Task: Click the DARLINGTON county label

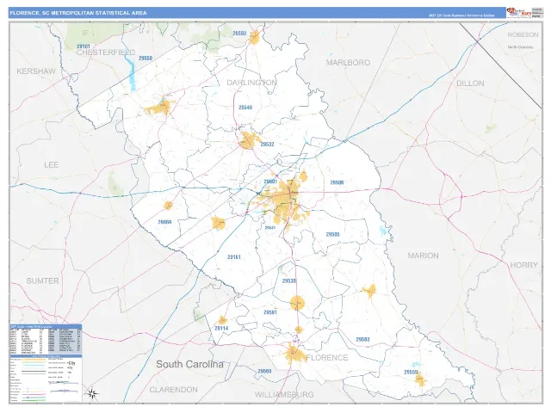Action: (251, 83)
